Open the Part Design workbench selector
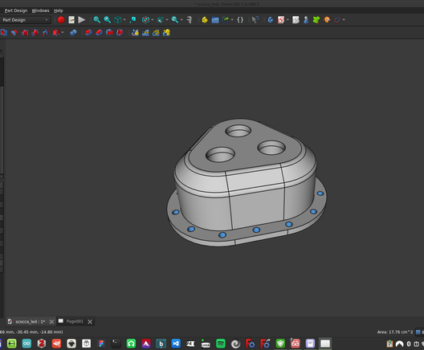Screen dimensions: 424x350 click(25, 20)
